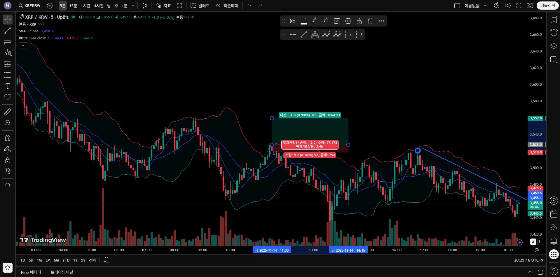
Task: Add a symbol to compare with plus icon
Action: (x=50, y=6)
